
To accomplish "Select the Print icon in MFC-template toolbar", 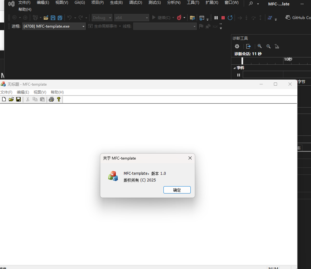I will click(51, 99).
